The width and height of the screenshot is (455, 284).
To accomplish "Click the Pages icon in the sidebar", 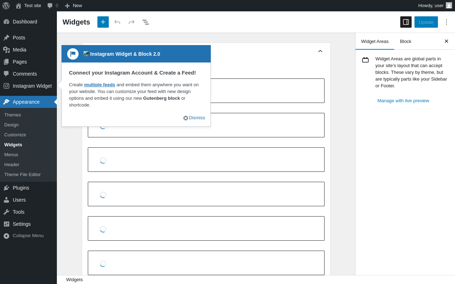I will [x=6, y=62].
